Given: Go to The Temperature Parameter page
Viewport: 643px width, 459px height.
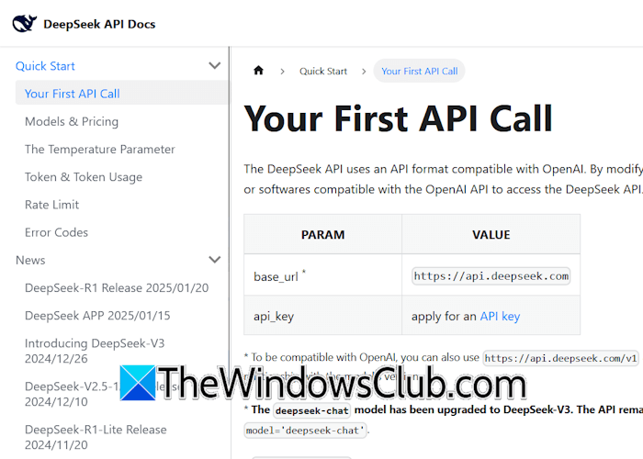Looking at the screenshot, I should (x=100, y=149).
